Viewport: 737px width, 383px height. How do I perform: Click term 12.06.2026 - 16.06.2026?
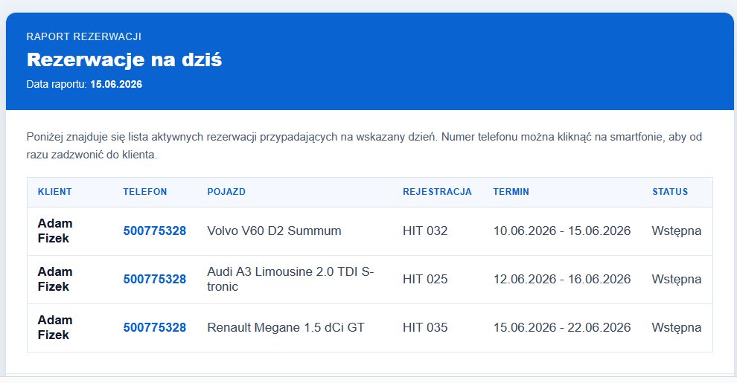[x=561, y=280]
